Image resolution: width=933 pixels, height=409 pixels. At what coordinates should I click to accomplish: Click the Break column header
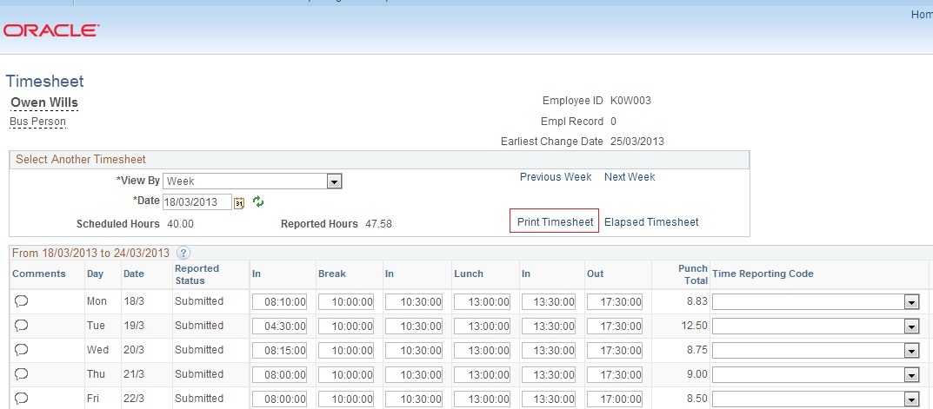332,274
